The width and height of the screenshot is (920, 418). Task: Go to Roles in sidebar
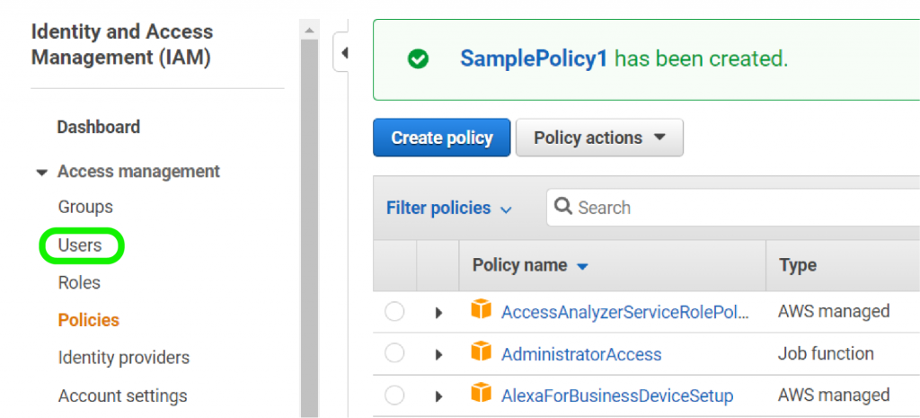pos(79,282)
